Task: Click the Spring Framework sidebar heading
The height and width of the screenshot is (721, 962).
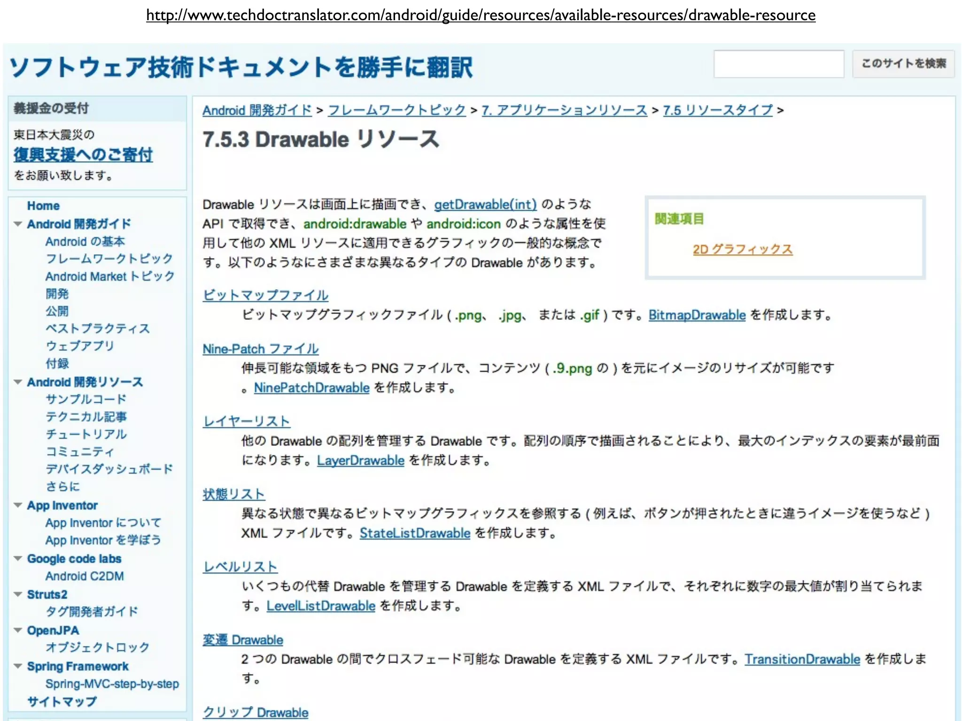Action: click(78, 666)
